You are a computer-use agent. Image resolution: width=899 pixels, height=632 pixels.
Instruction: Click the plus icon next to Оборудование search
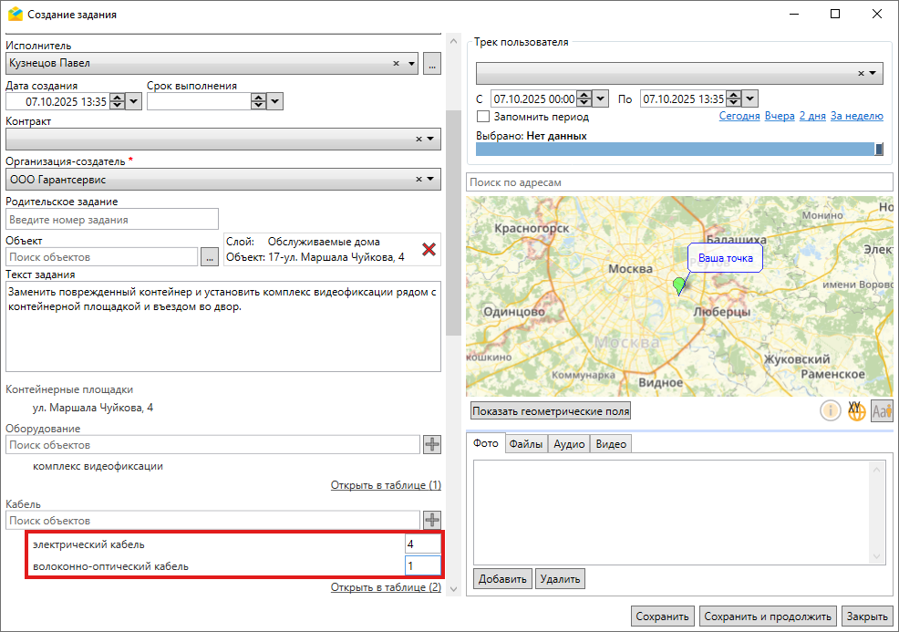[x=431, y=444]
